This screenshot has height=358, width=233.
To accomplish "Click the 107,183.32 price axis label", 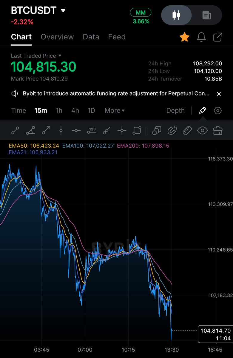I will (220, 295).
